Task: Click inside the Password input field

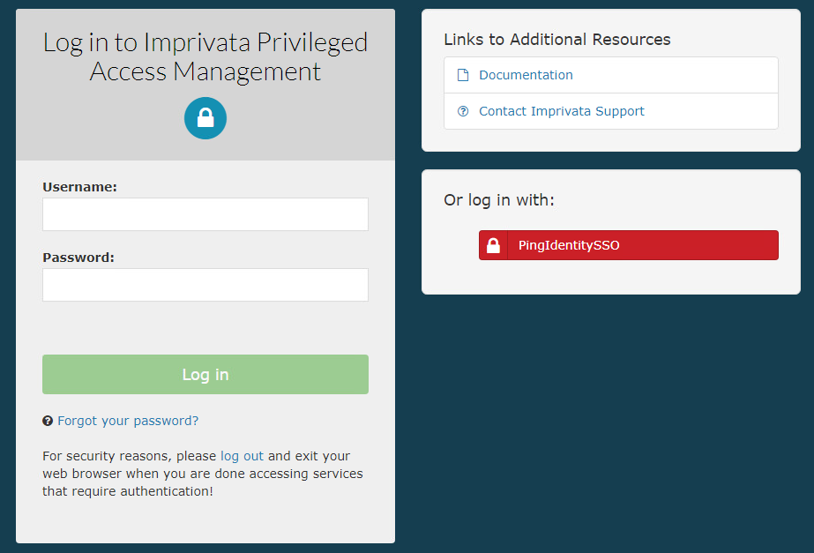Action: point(205,285)
